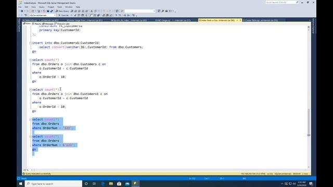
Task: Switch to the Messages pane tab
Action: click(x=48, y=24)
